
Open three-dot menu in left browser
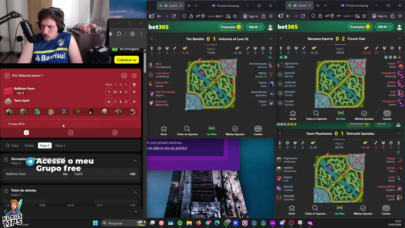pos(141,34)
